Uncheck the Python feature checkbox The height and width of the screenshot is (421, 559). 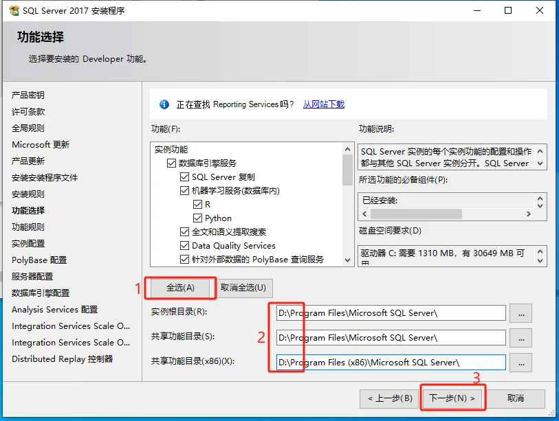[197, 218]
